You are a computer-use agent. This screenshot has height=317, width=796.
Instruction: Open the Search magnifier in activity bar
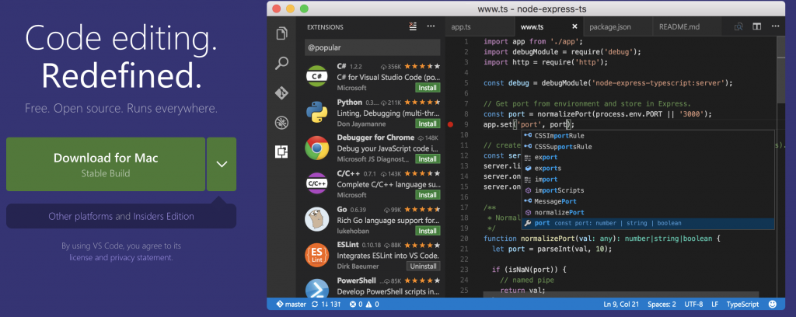[281, 64]
